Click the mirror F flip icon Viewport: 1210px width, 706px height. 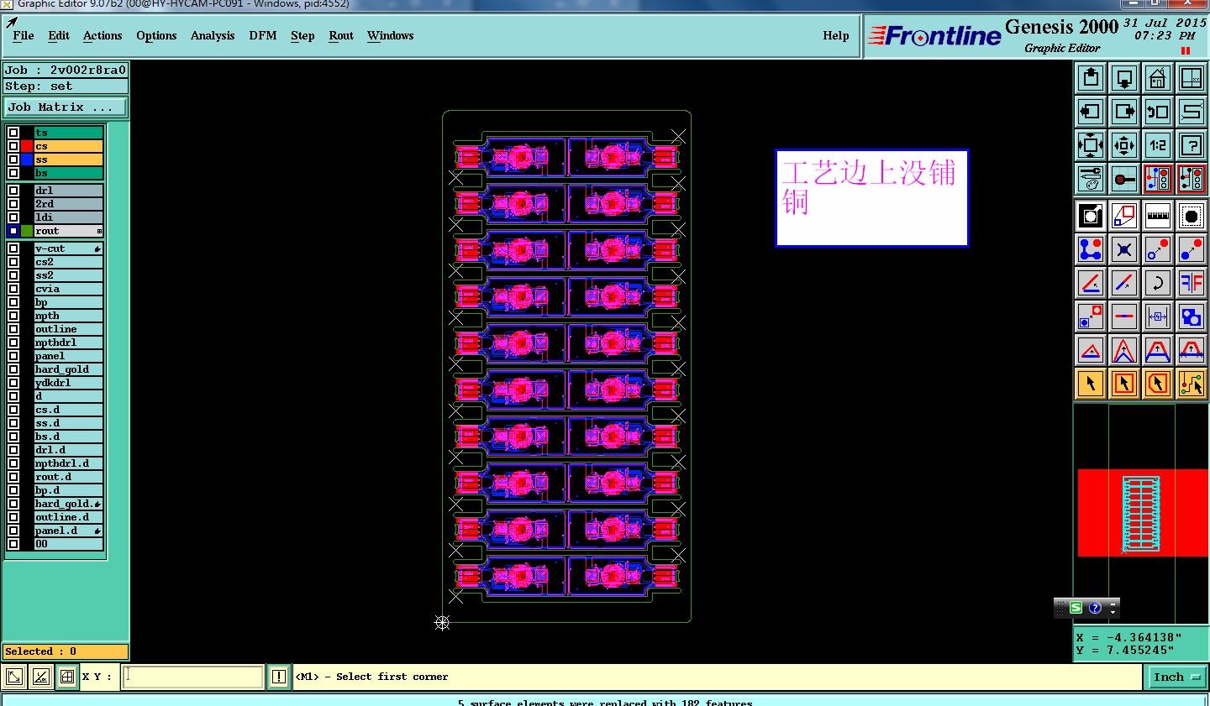[1192, 283]
